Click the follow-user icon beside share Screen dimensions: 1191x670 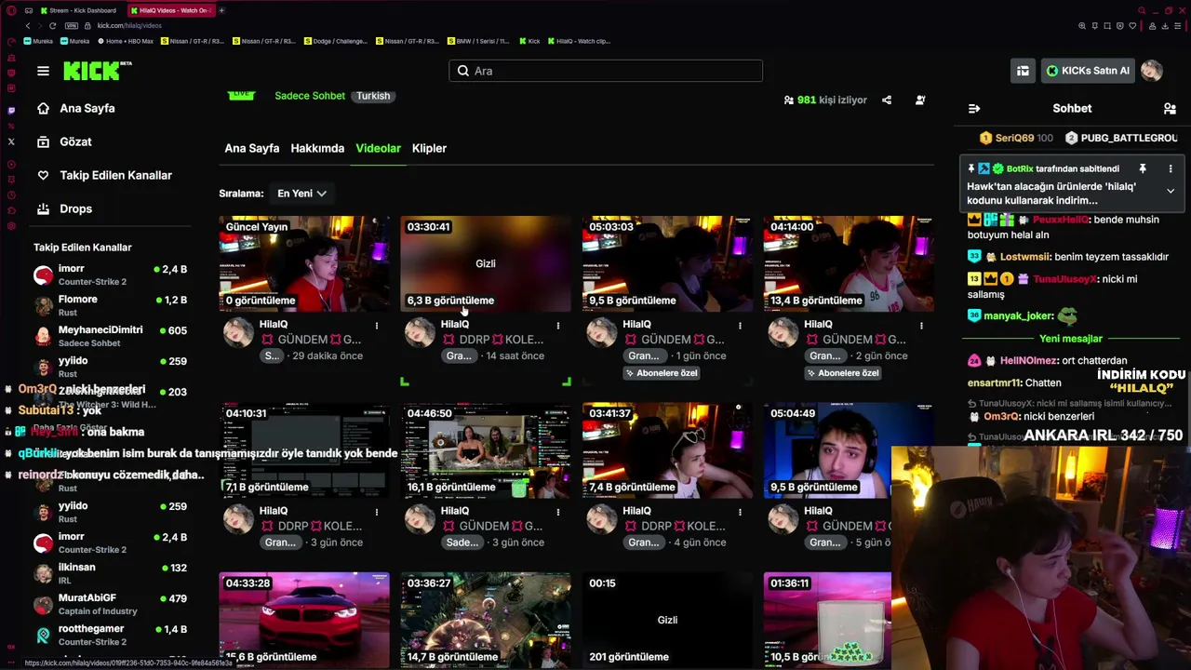click(x=920, y=100)
